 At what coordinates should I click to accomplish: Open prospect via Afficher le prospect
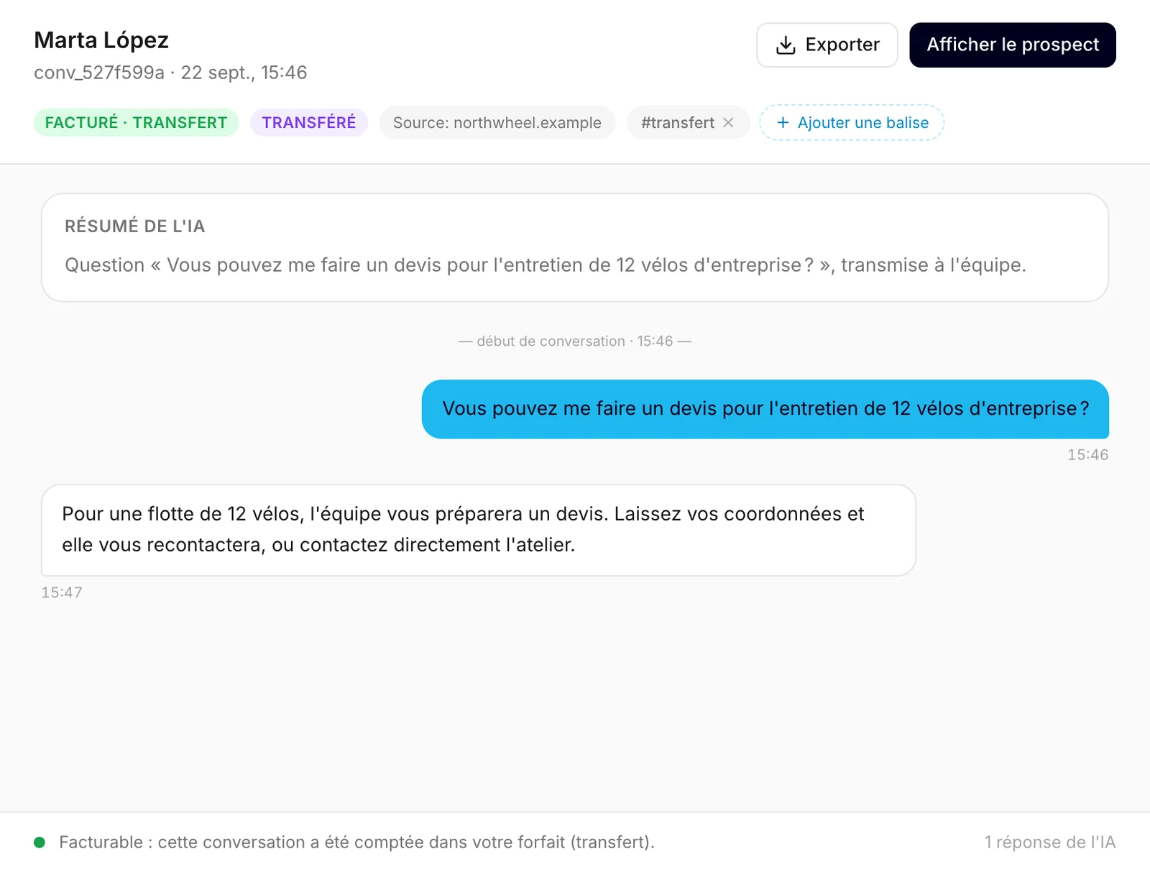1012,45
